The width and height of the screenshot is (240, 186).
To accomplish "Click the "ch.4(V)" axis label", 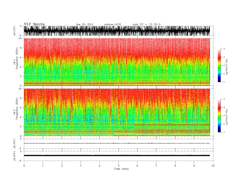I will pos(15,156).
